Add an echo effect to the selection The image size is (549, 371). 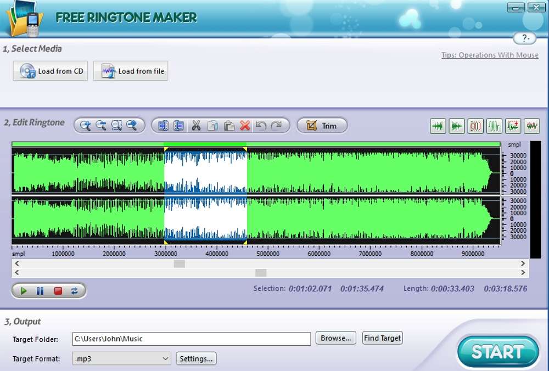click(475, 126)
